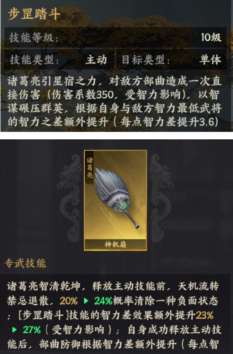
Task: Click the 神机扇 label under the fan
Action: [x=115, y=245]
